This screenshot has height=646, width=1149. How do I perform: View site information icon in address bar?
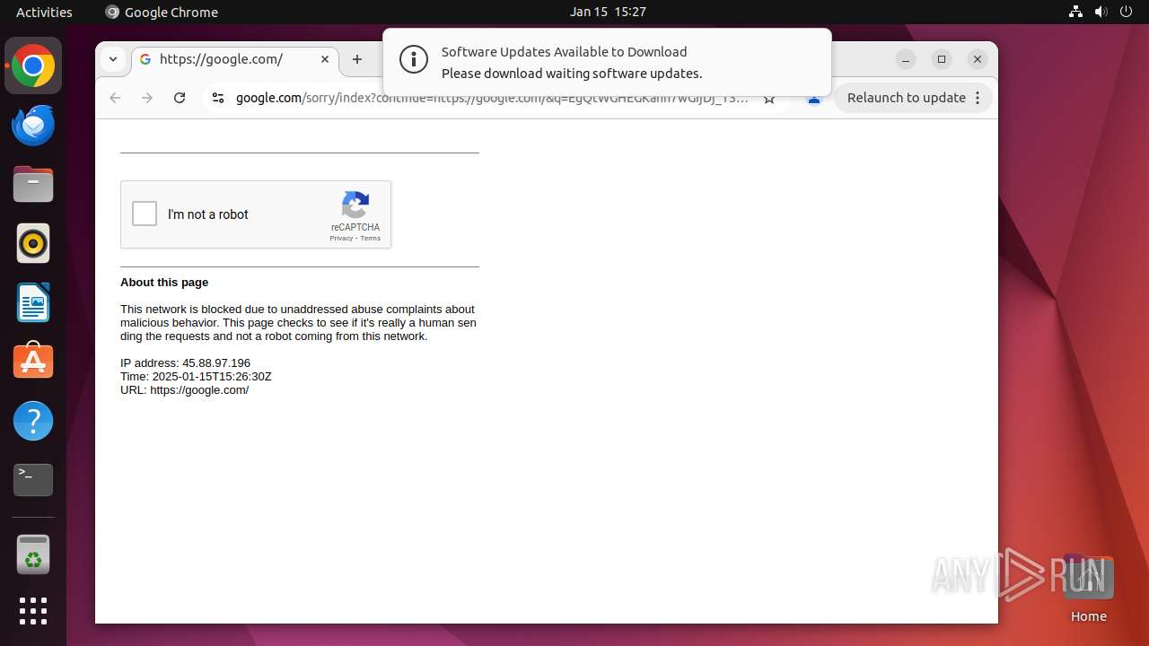[217, 98]
